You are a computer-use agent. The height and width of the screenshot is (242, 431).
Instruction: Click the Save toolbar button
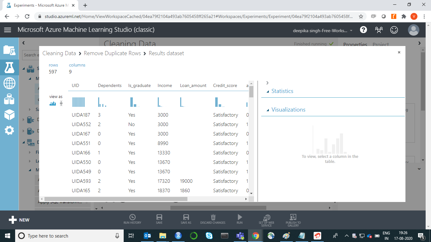click(x=159, y=219)
